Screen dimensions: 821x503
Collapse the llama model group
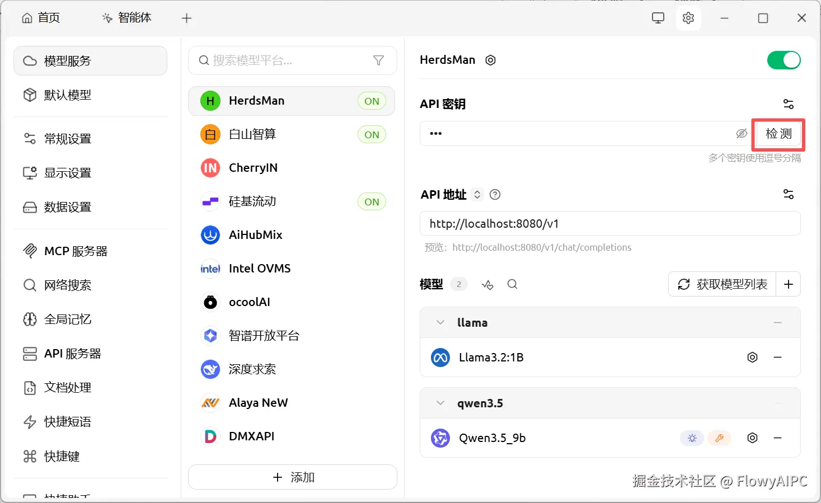[x=440, y=323]
